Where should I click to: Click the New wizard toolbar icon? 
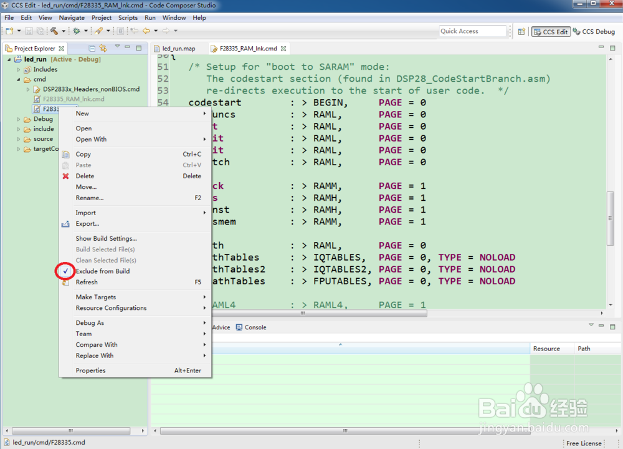coord(9,31)
